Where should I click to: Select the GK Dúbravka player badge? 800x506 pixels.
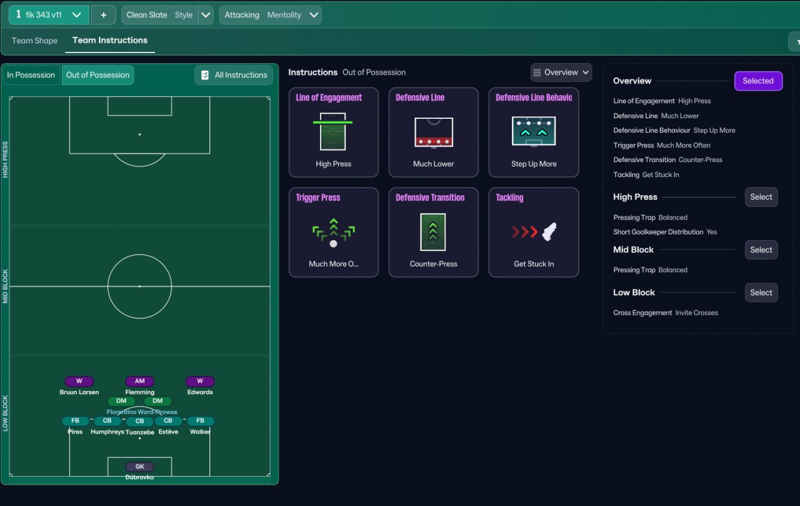(139, 467)
